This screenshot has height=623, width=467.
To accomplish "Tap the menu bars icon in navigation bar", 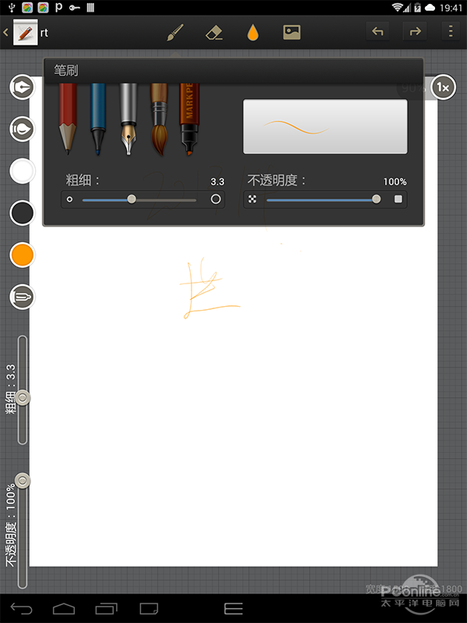I will point(233,608).
